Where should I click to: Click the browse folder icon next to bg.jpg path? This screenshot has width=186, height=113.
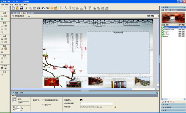click(115, 107)
